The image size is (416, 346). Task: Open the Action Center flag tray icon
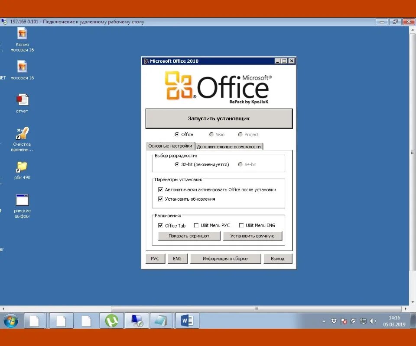click(x=344, y=321)
